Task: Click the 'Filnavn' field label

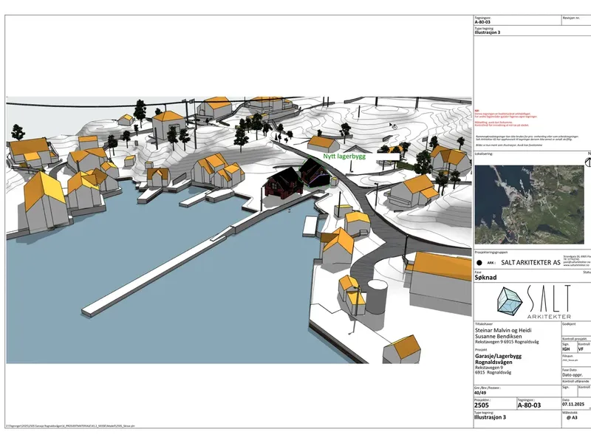Action: pos(567,356)
